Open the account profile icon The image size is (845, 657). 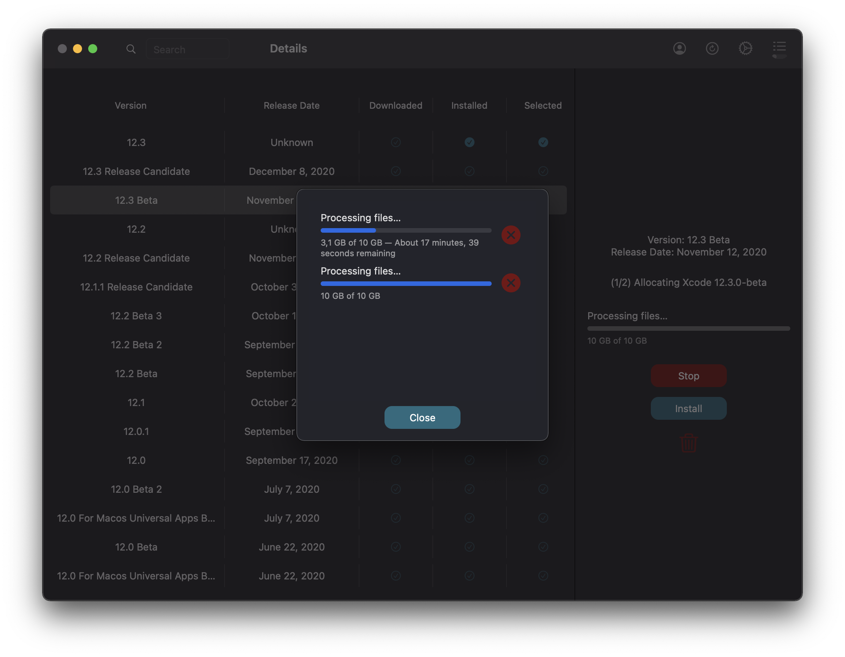coord(679,48)
